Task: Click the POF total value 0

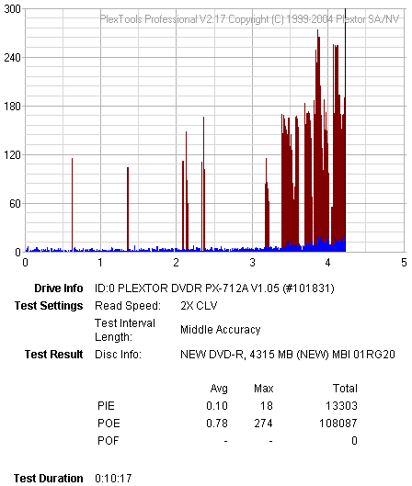Action: tap(355, 440)
